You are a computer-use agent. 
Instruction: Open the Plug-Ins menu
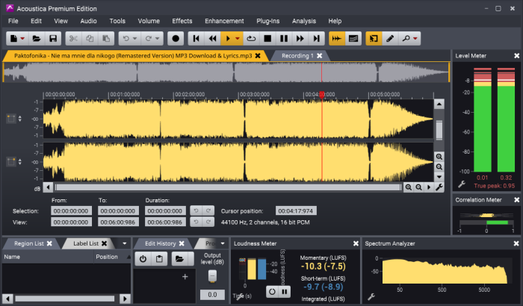click(267, 21)
